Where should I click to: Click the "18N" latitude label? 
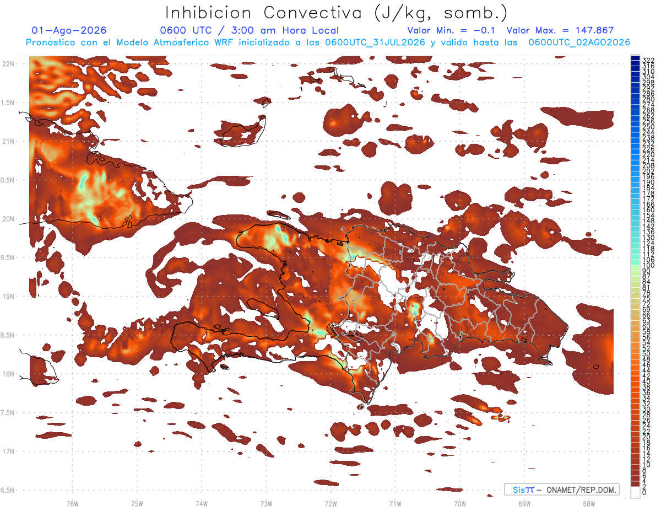click(x=8, y=374)
